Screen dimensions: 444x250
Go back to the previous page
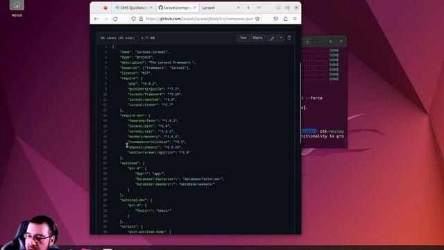(96, 19)
